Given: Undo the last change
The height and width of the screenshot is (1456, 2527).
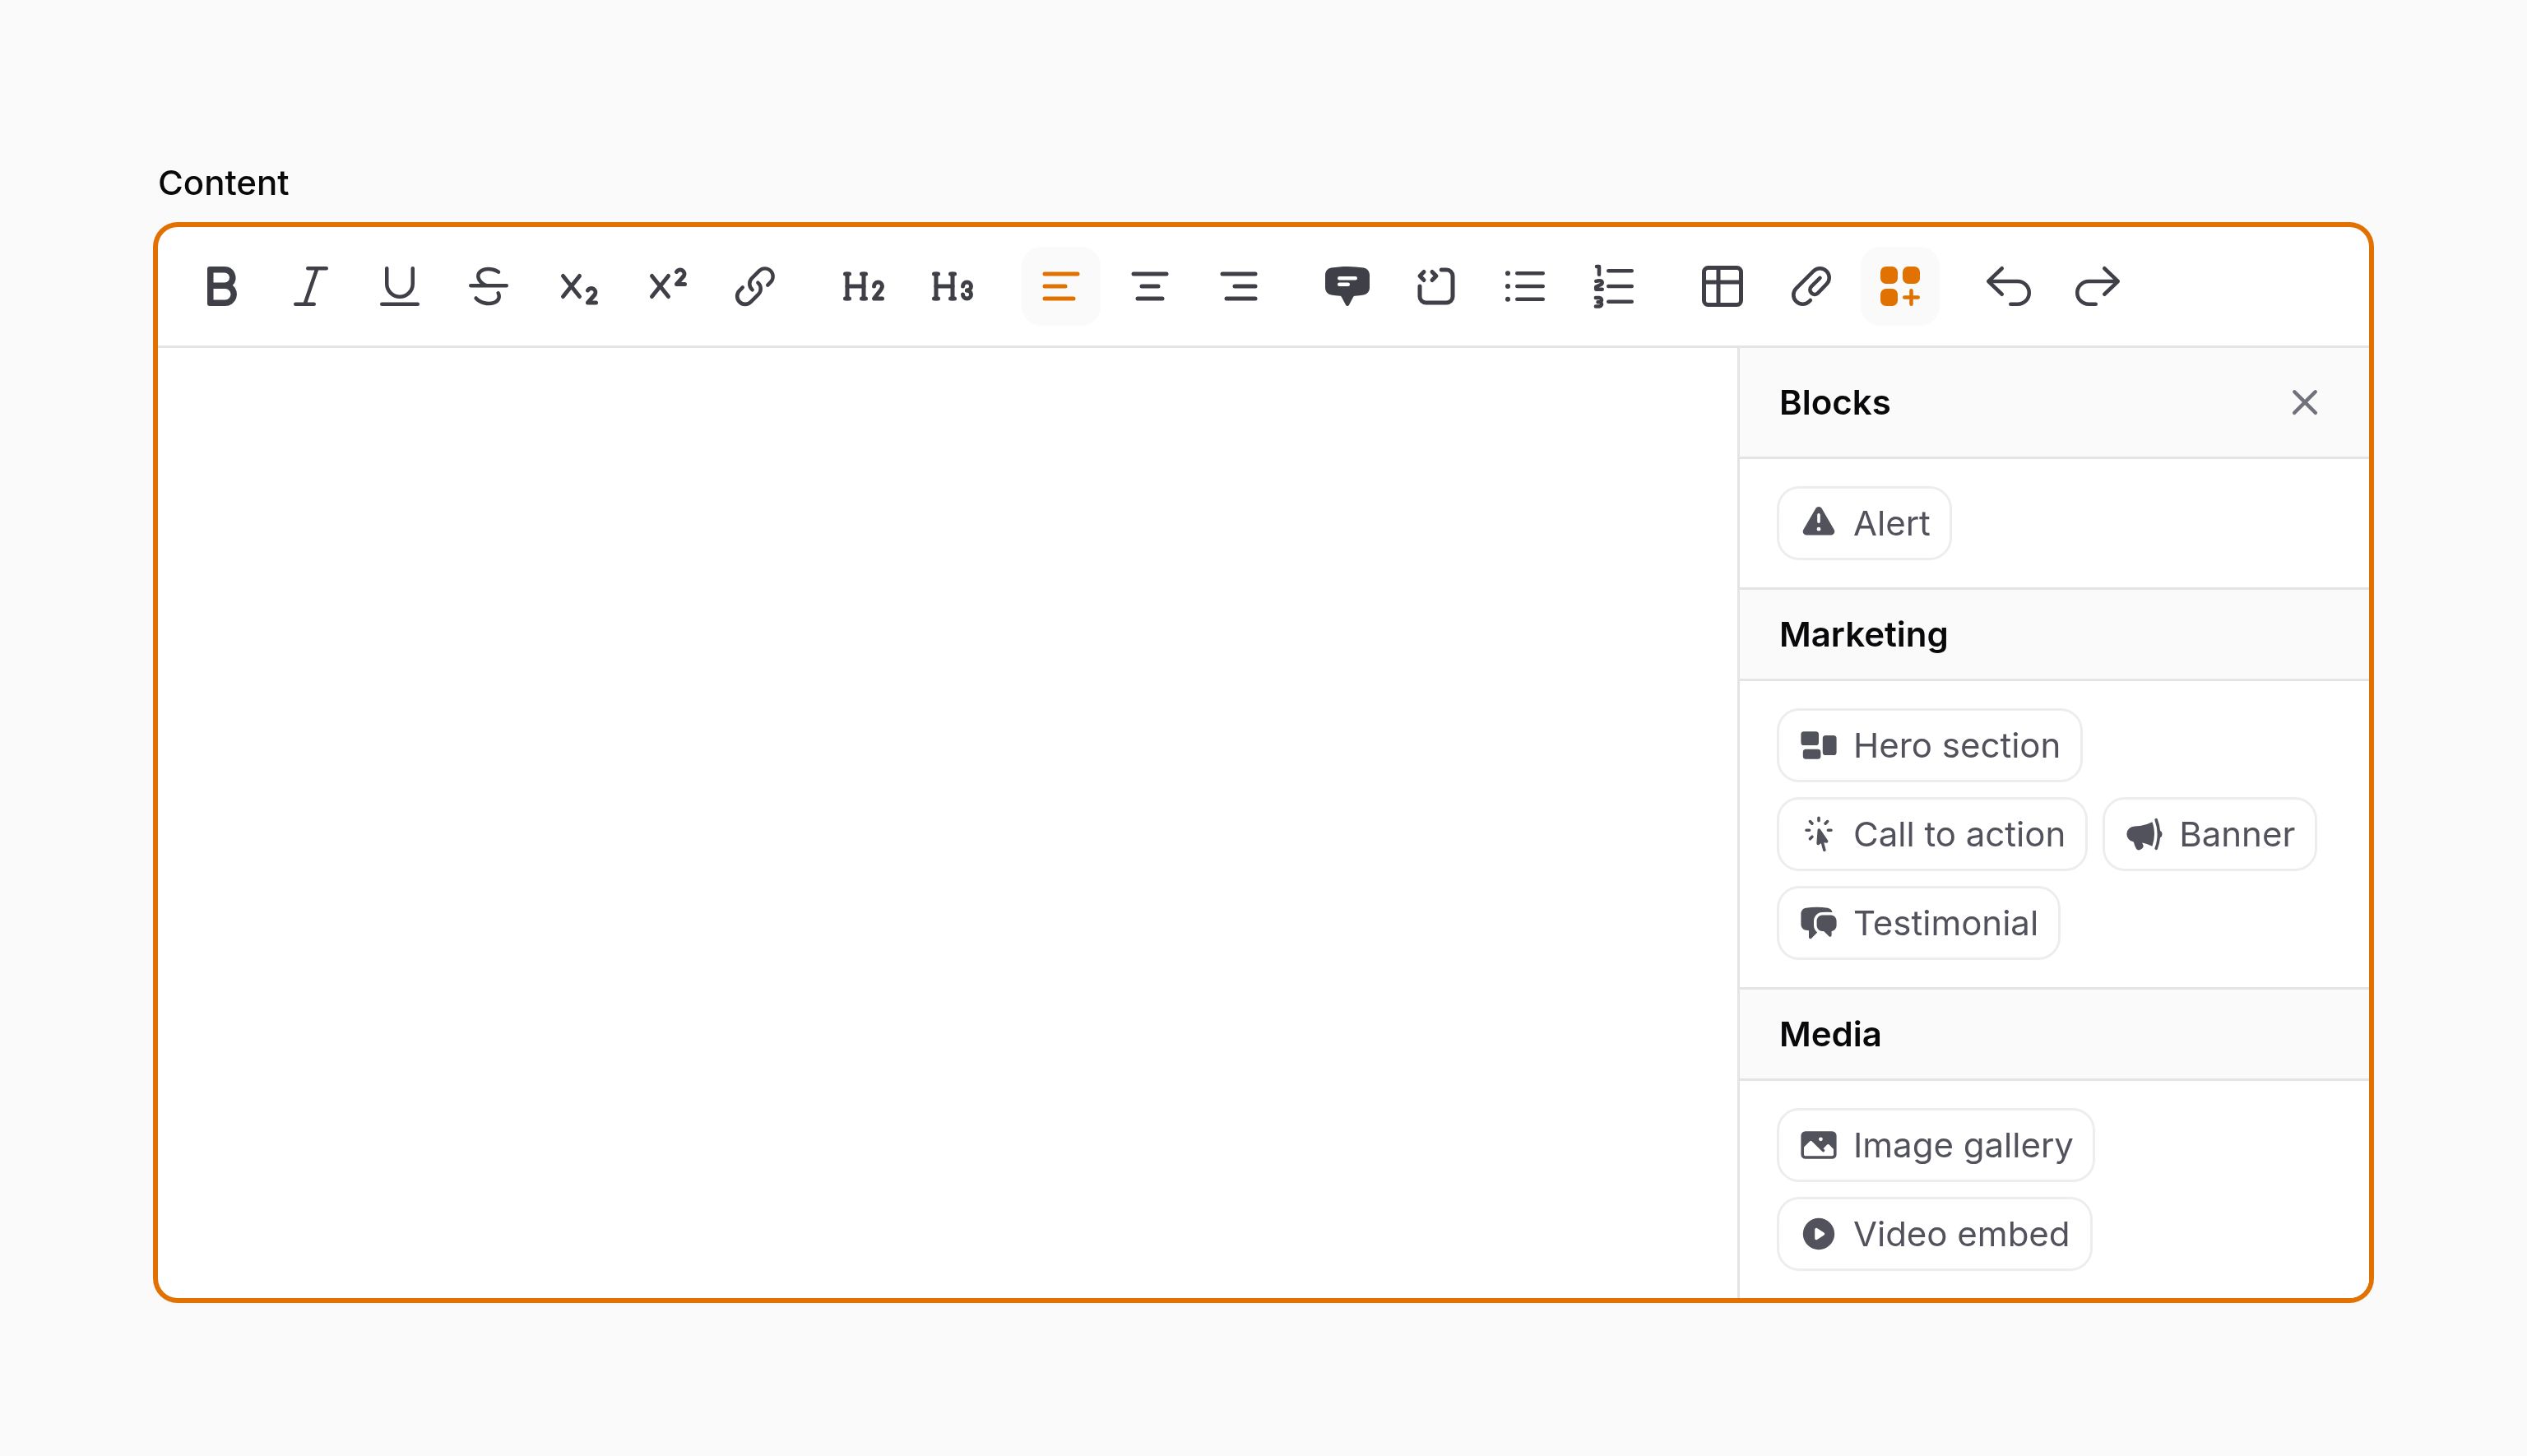Looking at the screenshot, I should 2008,287.
